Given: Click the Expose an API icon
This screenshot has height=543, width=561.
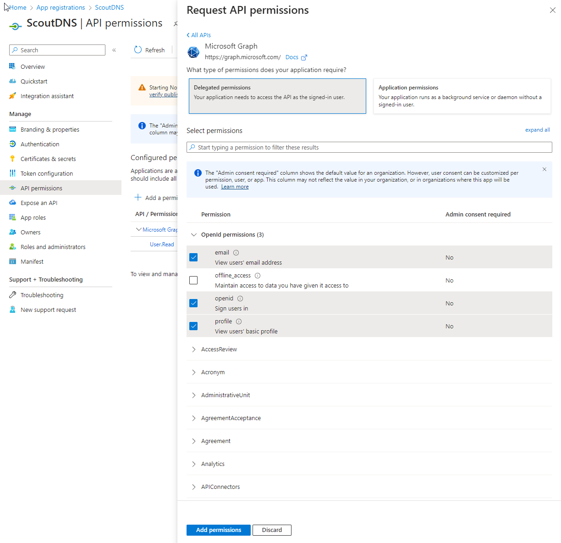Looking at the screenshot, I should tap(12, 203).
